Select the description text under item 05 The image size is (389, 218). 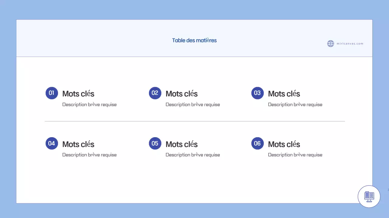[193, 155]
